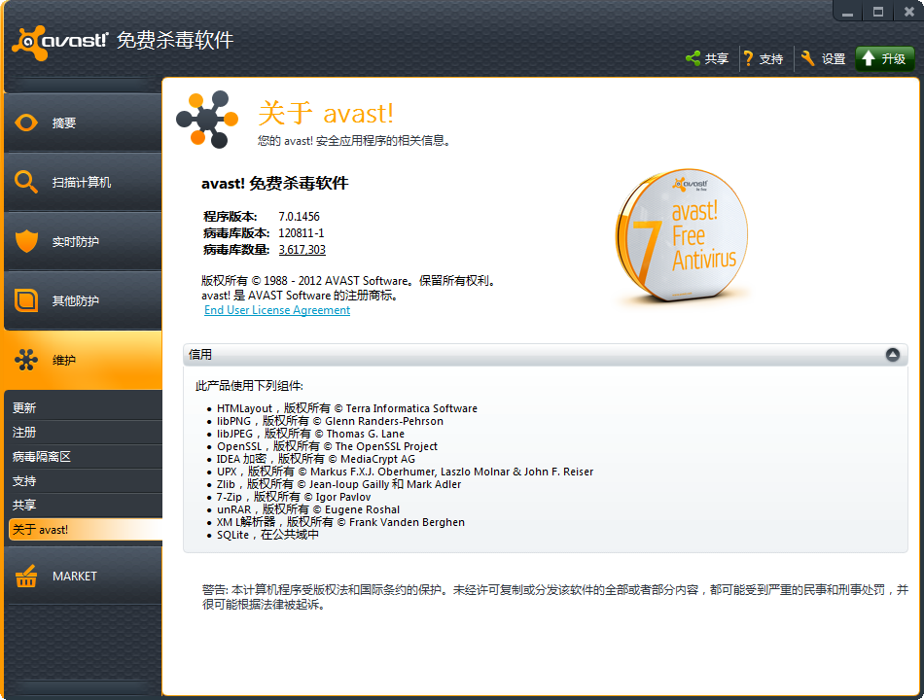Click the 信用 section header bar
The image size is (924, 700).
tap(535, 355)
